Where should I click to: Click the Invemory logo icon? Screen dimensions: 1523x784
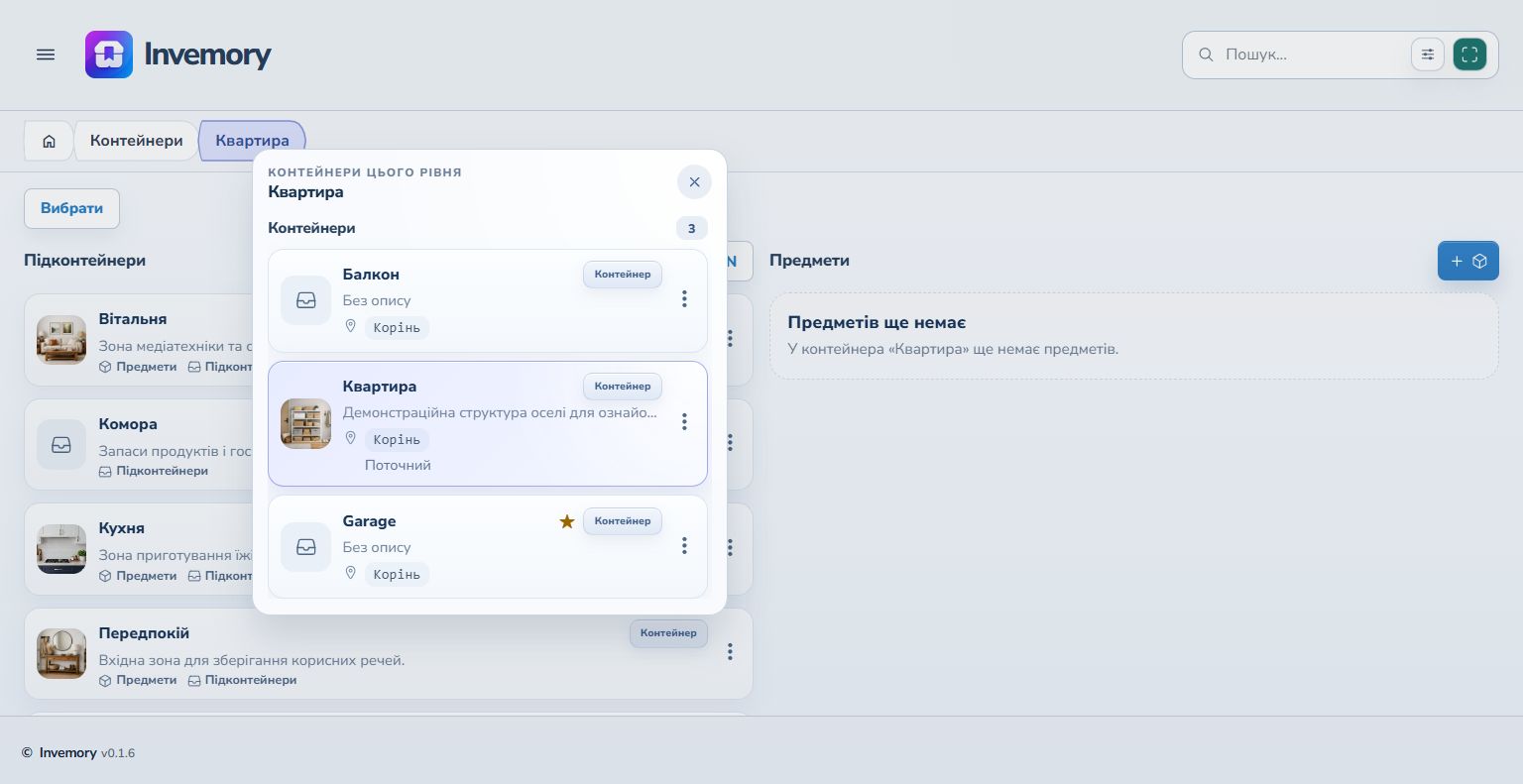pyautogui.click(x=109, y=55)
